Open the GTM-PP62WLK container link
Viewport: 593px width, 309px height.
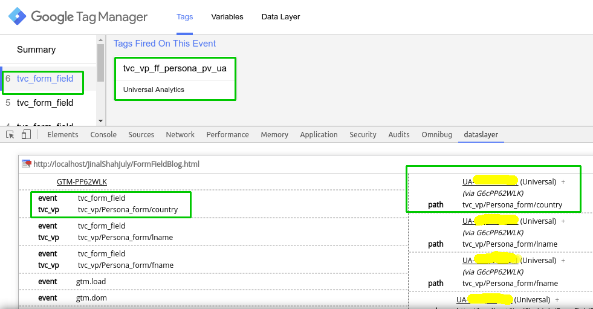coord(82,182)
